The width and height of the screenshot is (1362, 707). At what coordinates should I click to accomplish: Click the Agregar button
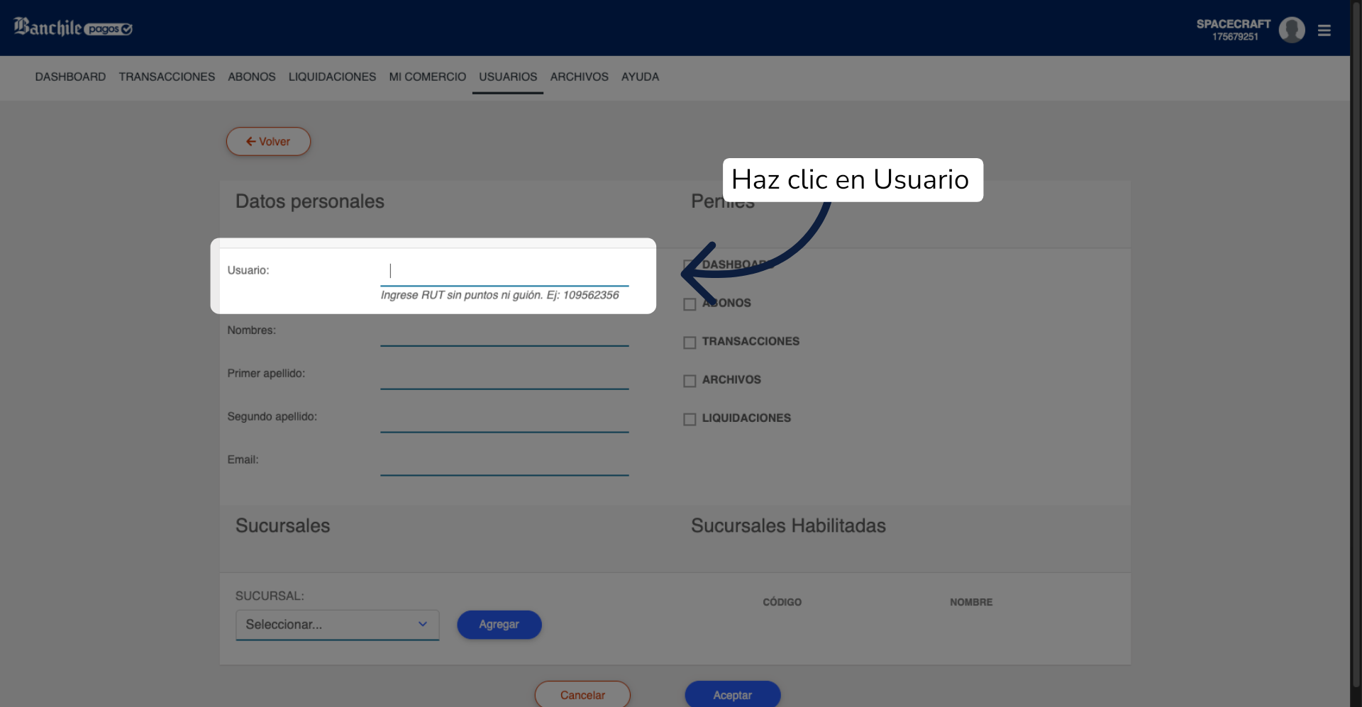(x=499, y=625)
